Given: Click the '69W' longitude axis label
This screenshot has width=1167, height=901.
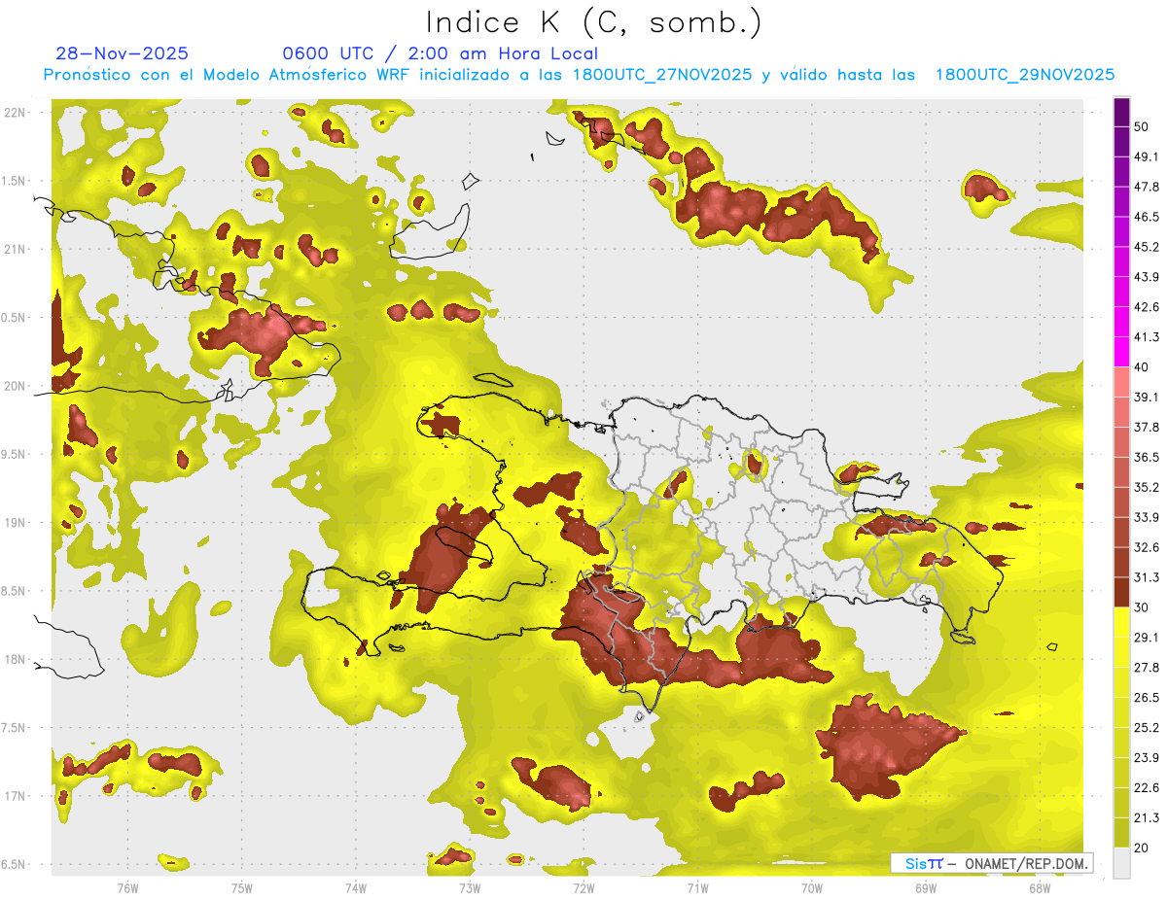Looking at the screenshot, I should point(926,888).
